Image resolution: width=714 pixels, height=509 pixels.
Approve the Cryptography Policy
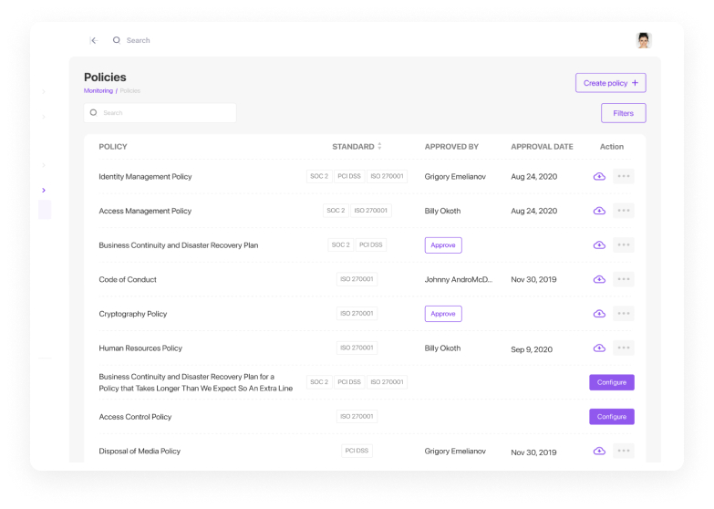[x=443, y=314]
